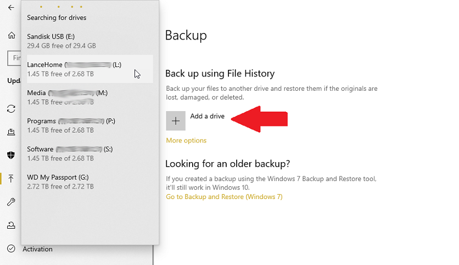Image resolution: width=459 pixels, height=265 pixels.
Task: Select the Backup arrow icon in sidebar
Action: point(11,179)
